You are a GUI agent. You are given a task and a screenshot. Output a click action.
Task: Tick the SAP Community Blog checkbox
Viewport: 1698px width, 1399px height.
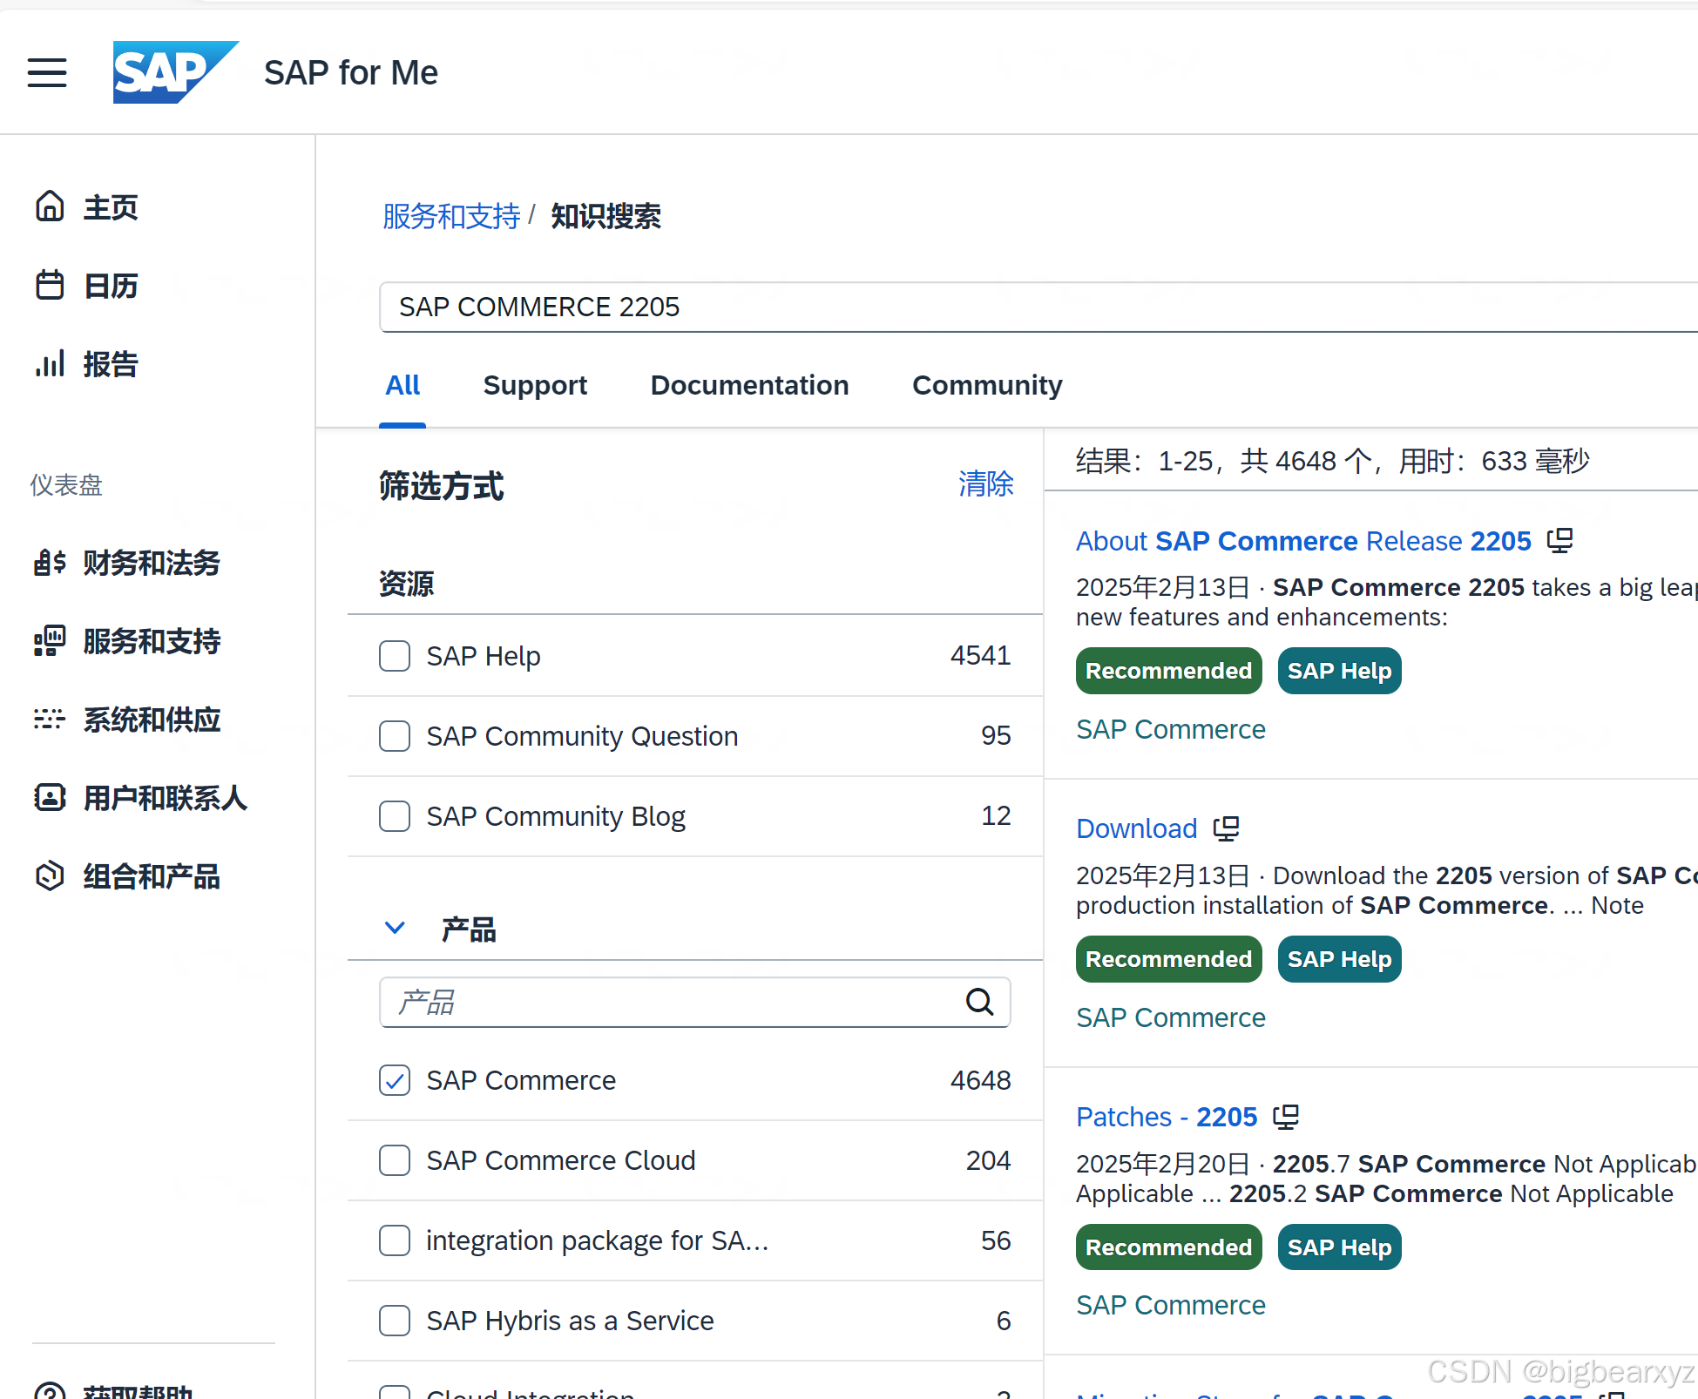395,816
